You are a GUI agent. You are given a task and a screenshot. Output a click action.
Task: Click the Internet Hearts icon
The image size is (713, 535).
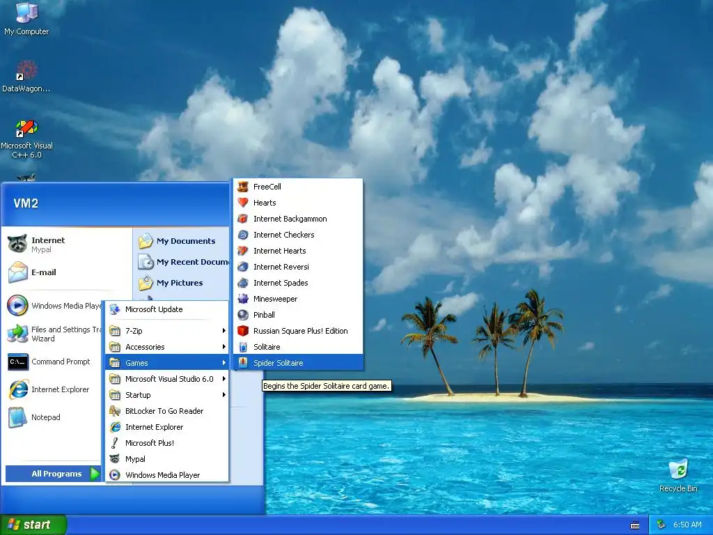click(243, 251)
